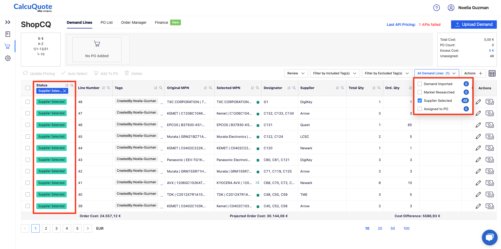
Task: Uncheck the Supplier Selected filter checkbox
Action: pos(420,100)
